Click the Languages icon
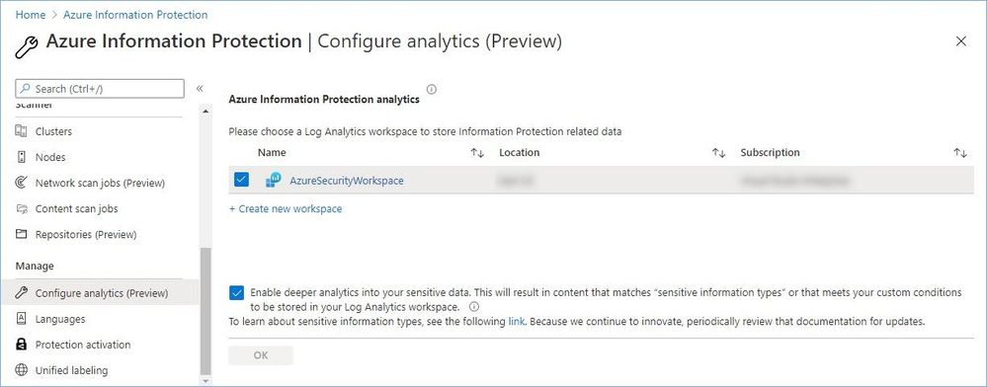Screen dimensions: 987x387 (22, 319)
